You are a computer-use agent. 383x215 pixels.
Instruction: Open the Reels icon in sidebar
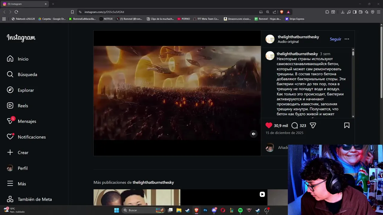[x=10, y=106]
